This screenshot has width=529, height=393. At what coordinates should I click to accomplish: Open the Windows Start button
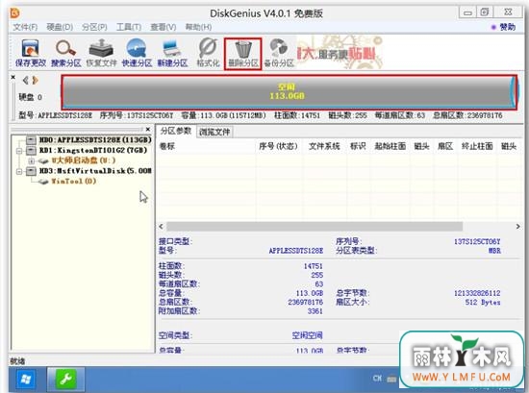26,380
